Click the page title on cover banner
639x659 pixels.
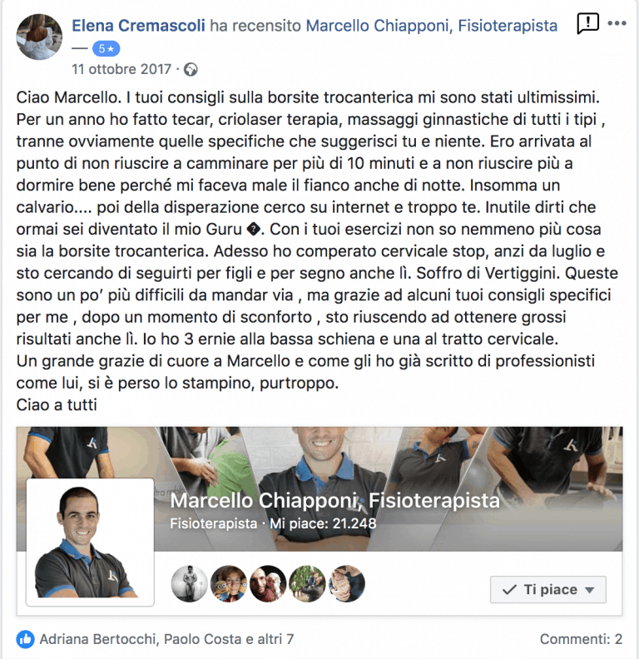point(335,501)
